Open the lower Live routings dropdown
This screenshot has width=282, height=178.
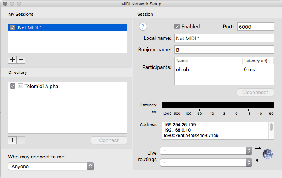[x=207, y=163]
